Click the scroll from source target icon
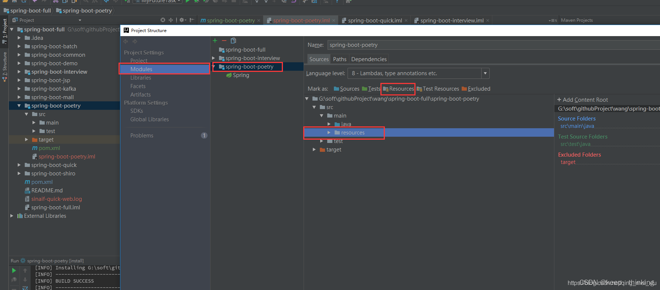The width and height of the screenshot is (660, 290). (163, 20)
